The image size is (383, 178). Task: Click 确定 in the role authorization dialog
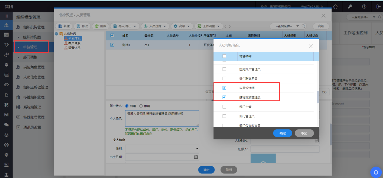(282, 133)
